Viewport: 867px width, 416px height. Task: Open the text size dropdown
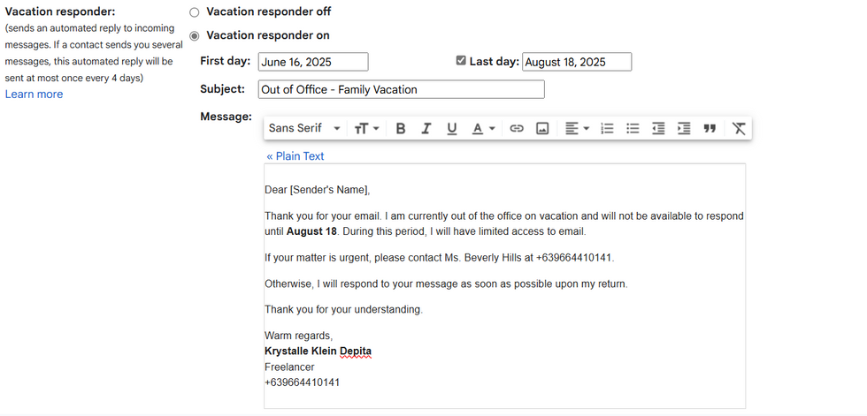pos(367,129)
